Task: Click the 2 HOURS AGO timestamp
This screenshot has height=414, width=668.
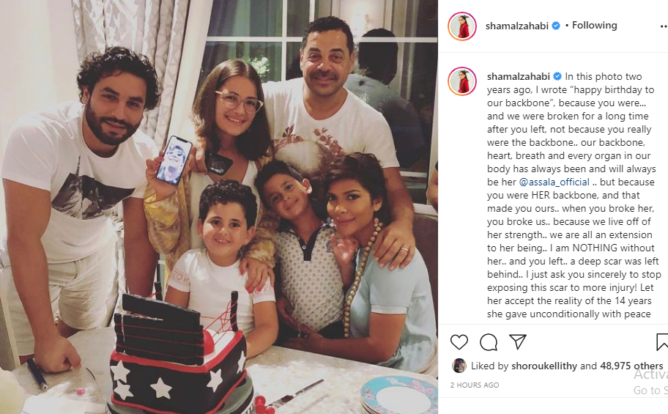Action: (x=475, y=385)
